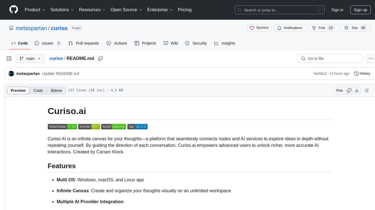Image resolution: width=375 pixels, height=210 pixels.
Task: Open the curiso repository link
Action: (59, 28)
